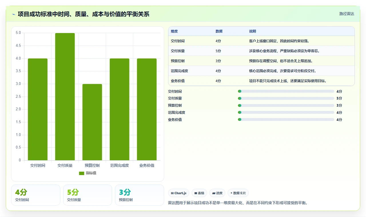Select the tallest bar, 交付质量, in the chart

click(x=65, y=97)
